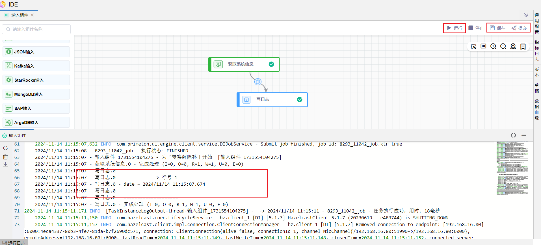Click log line 62 showing 执行状态: FINISHED
Viewport: 541px width, 245px height.
(x=112, y=151)
